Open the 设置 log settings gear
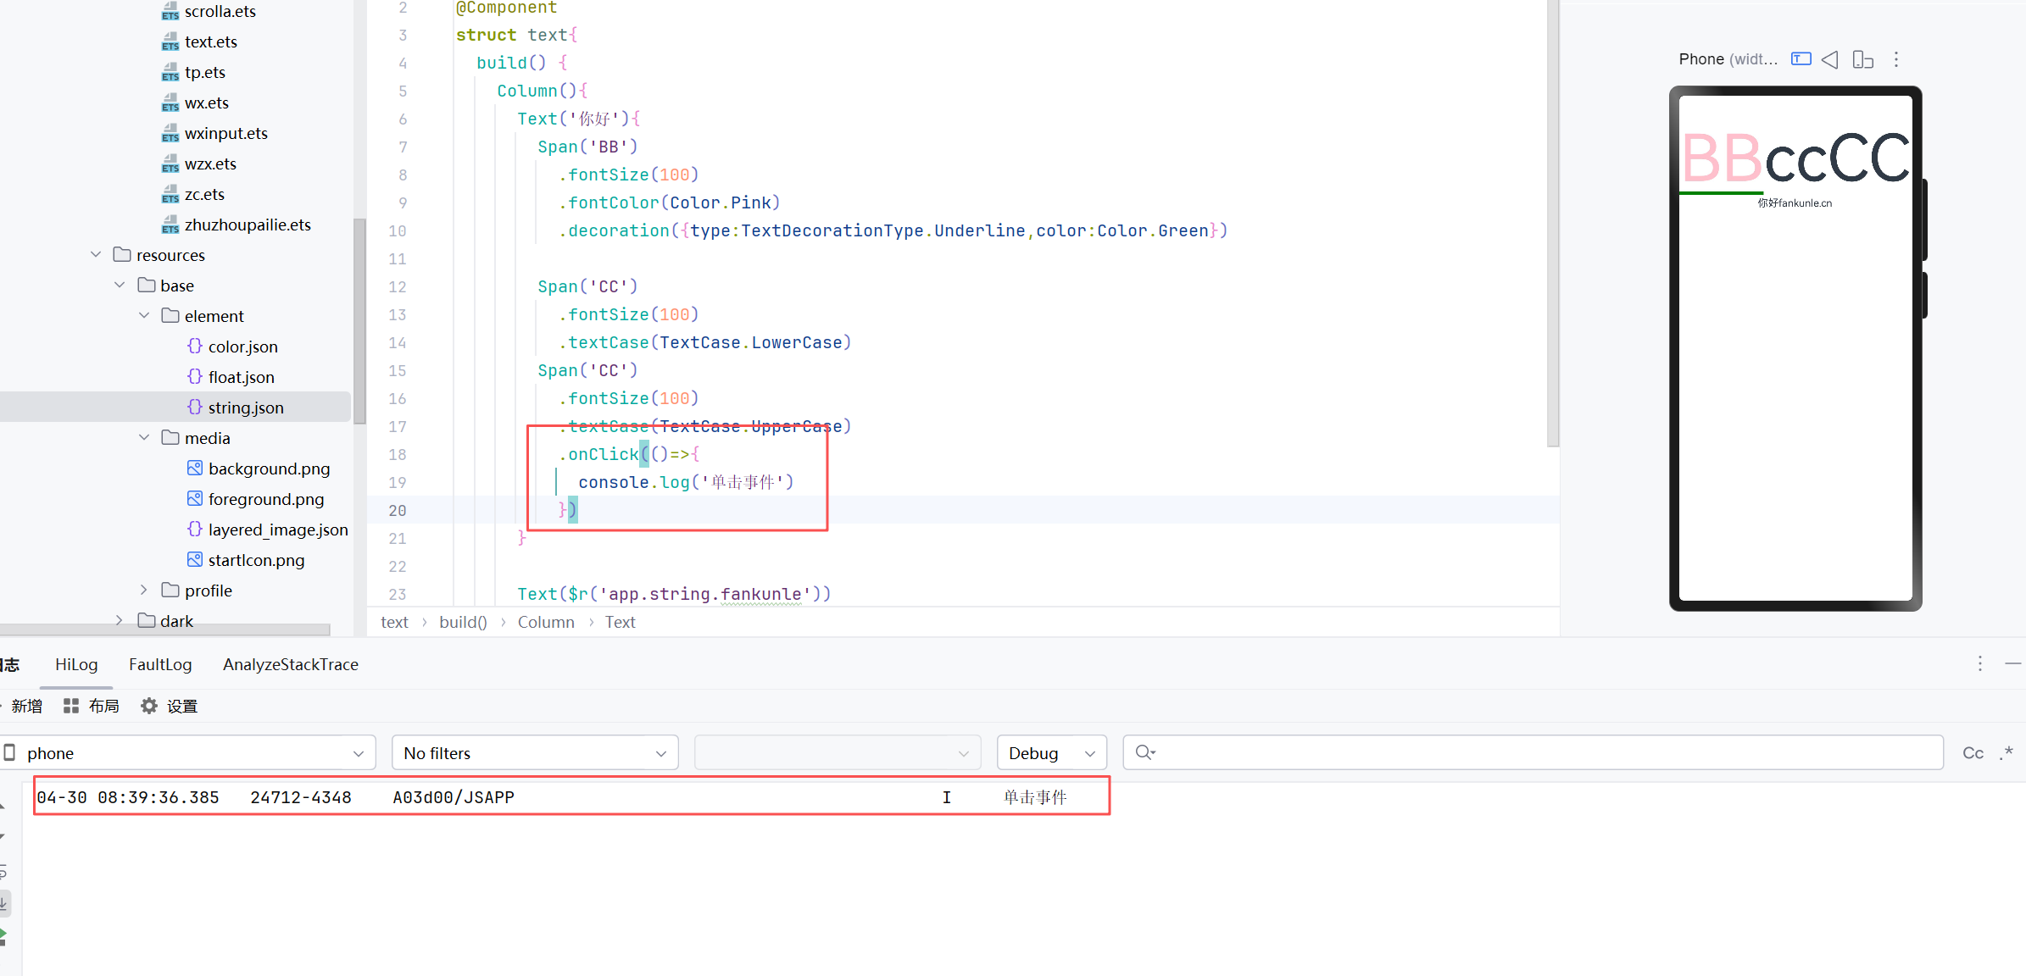The height and width of the screenshot is (976, 2026). coord(149,706)
